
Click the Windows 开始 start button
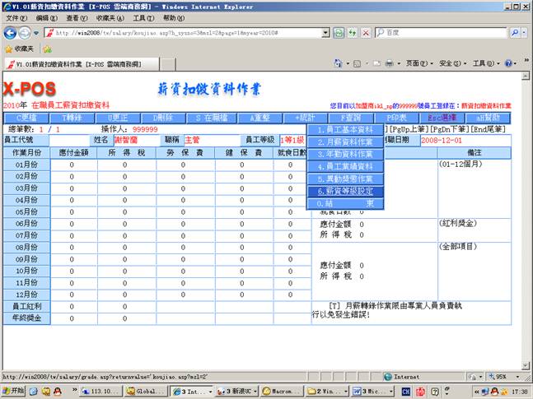pyautogui.click(x=15, y=391)
